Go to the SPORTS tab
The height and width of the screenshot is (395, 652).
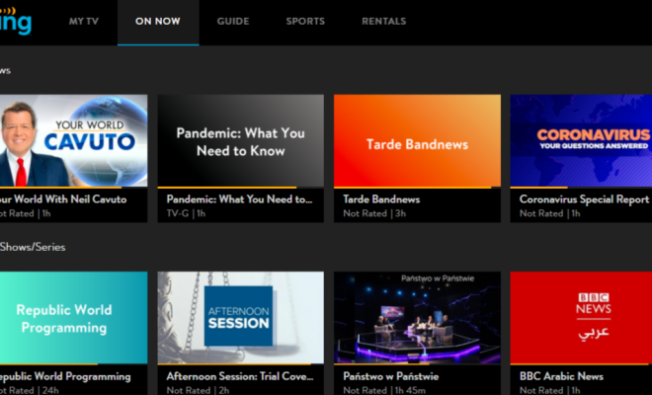point(305,21)
